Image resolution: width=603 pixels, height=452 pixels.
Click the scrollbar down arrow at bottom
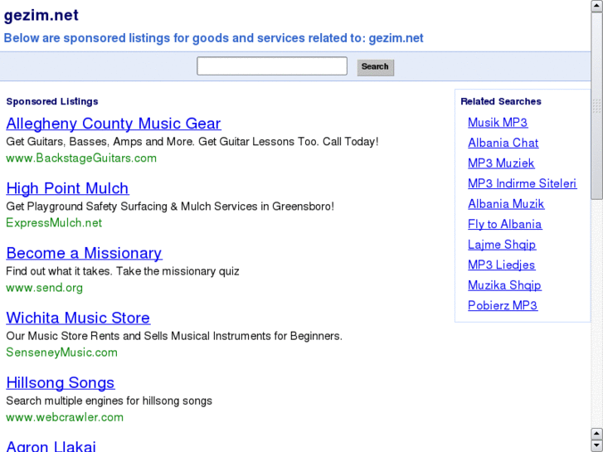pos(597,445)
